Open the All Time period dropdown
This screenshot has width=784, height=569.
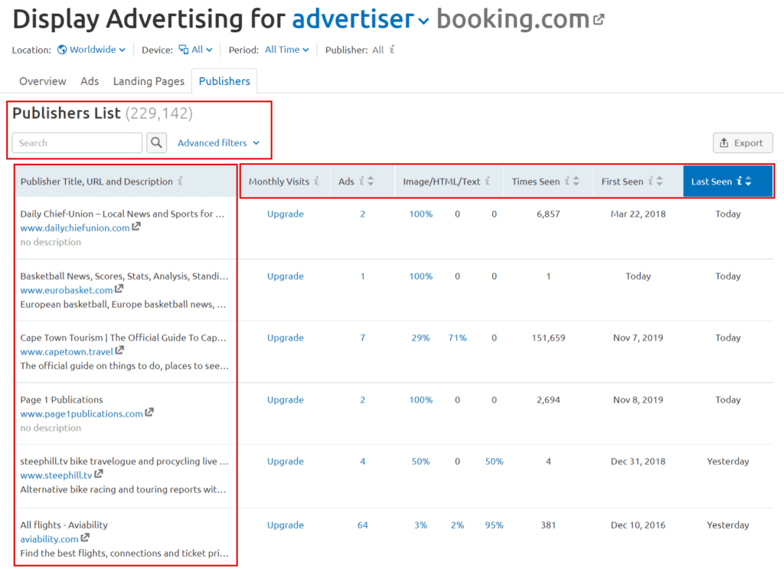coord(287,50)
